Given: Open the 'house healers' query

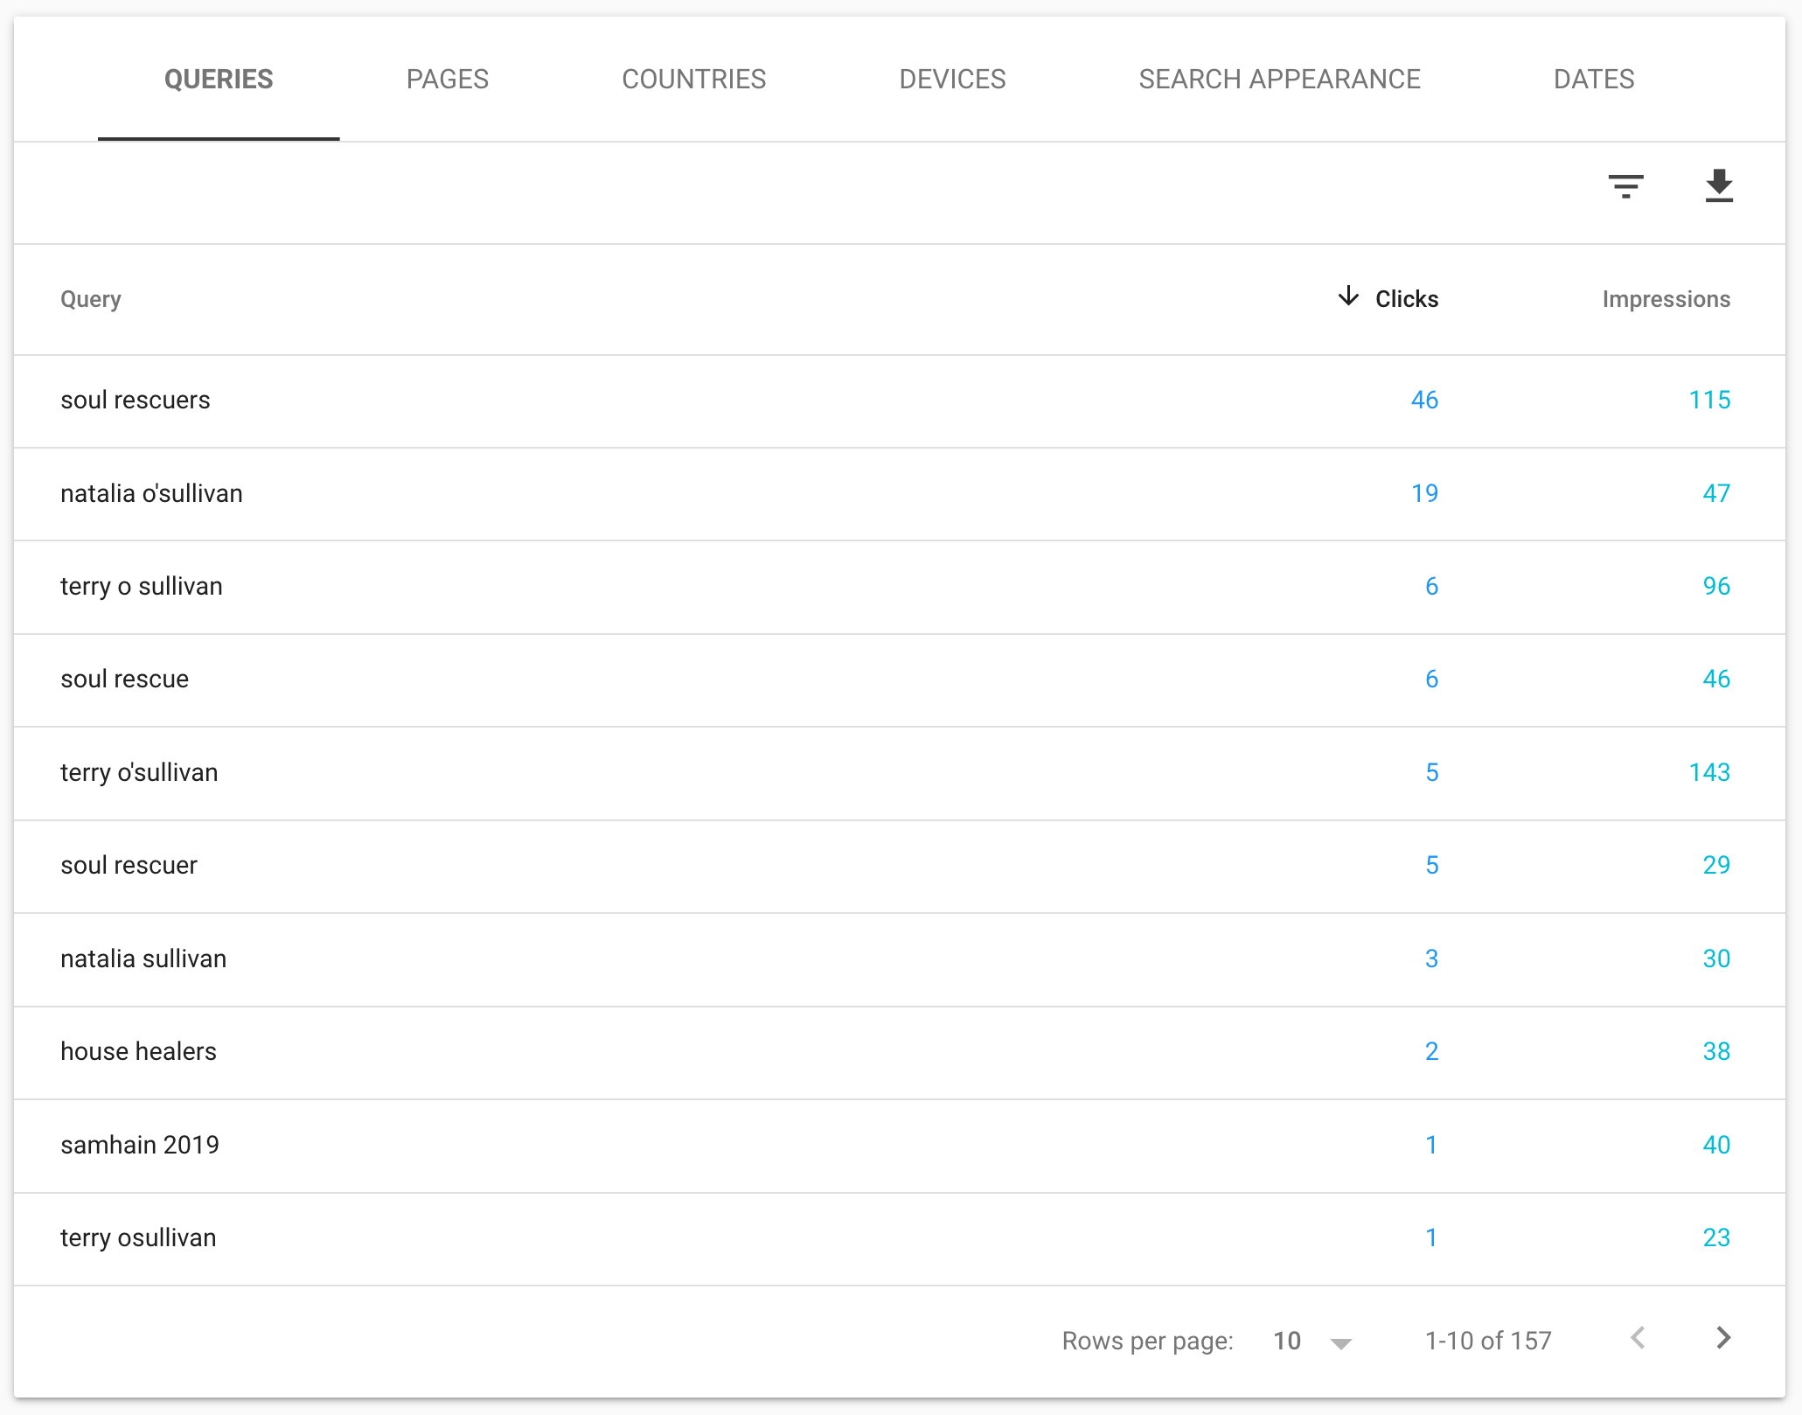Looking at the screenshot, I should (139, 1051).
